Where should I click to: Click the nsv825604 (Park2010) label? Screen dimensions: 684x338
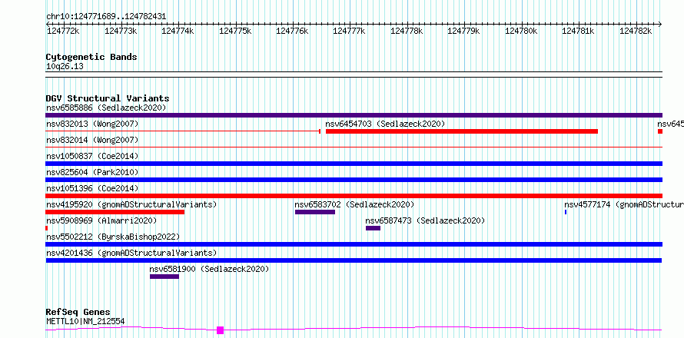coord(92,172)
